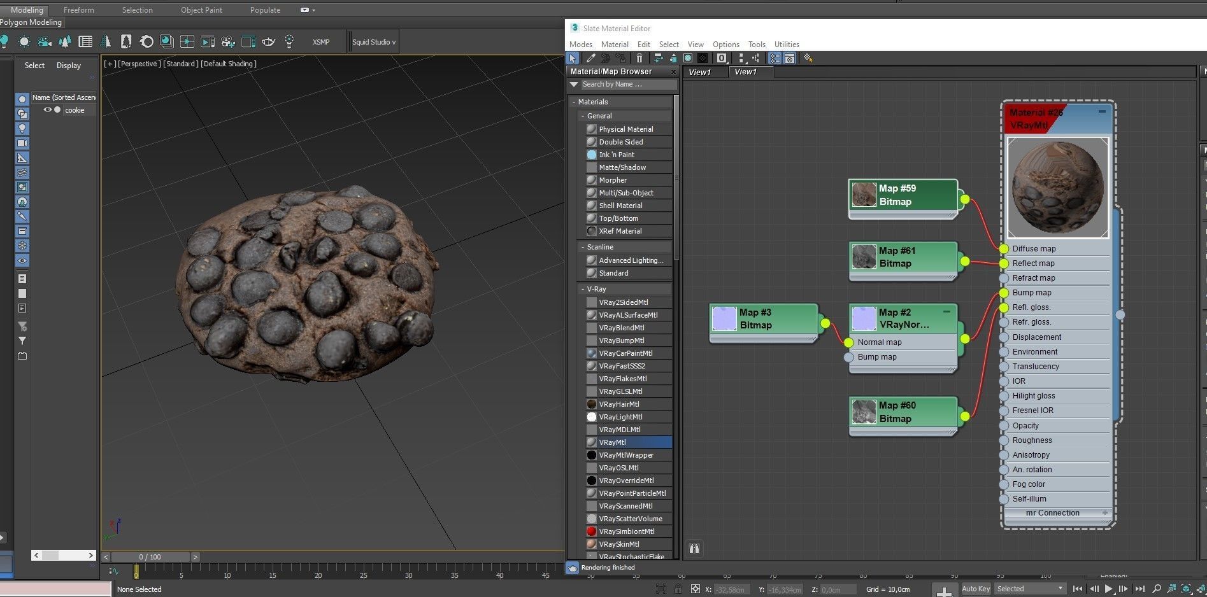1207x597 pixels.
Task: Collapse the General materials group
Action: [583, 116]
